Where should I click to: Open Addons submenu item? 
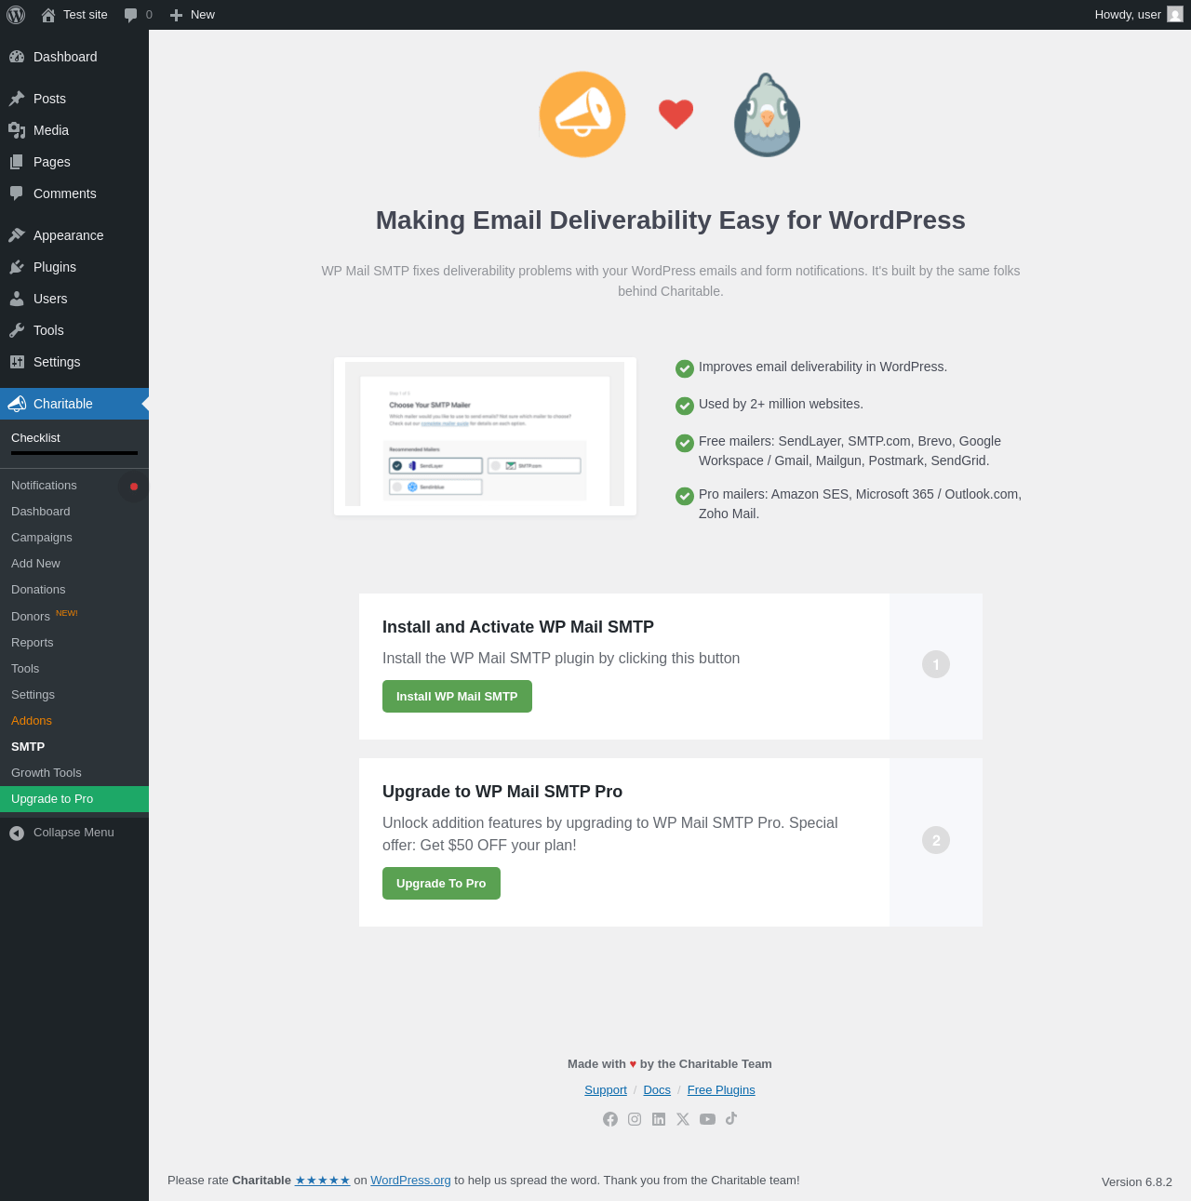(32, 721)
